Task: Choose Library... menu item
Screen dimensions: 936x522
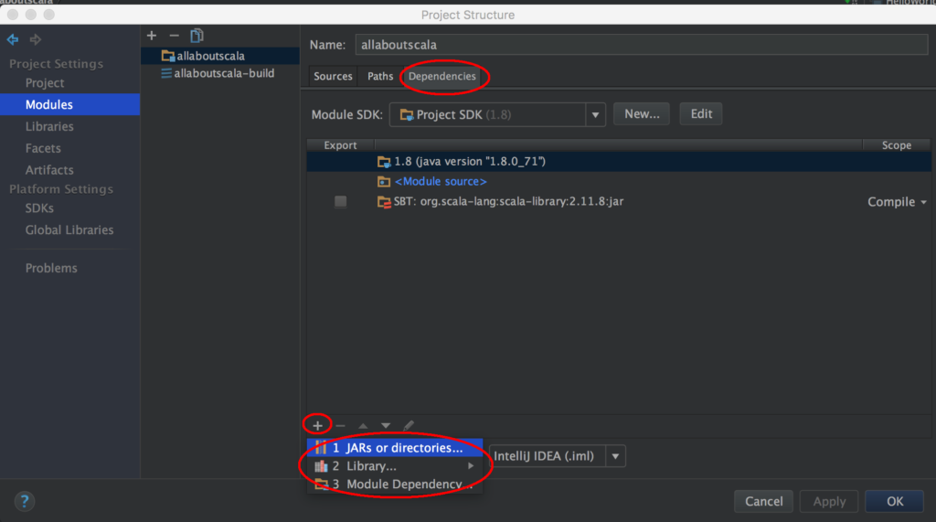Action: 395,466
